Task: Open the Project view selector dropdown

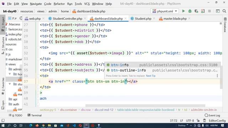Action: (x=12, y=18)
